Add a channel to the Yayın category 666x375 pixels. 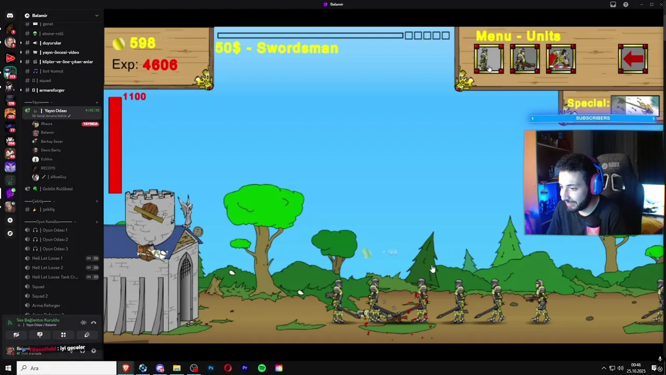coord(97,102)
